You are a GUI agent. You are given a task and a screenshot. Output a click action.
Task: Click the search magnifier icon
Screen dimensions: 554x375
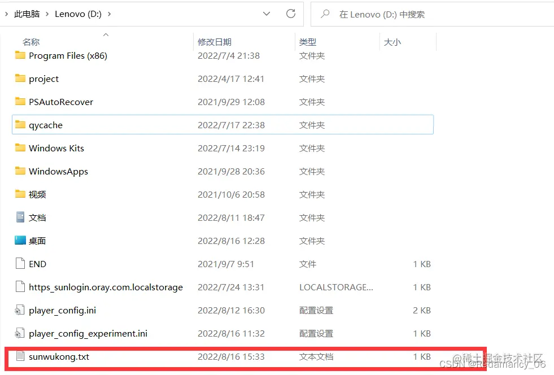coord(325,14)
